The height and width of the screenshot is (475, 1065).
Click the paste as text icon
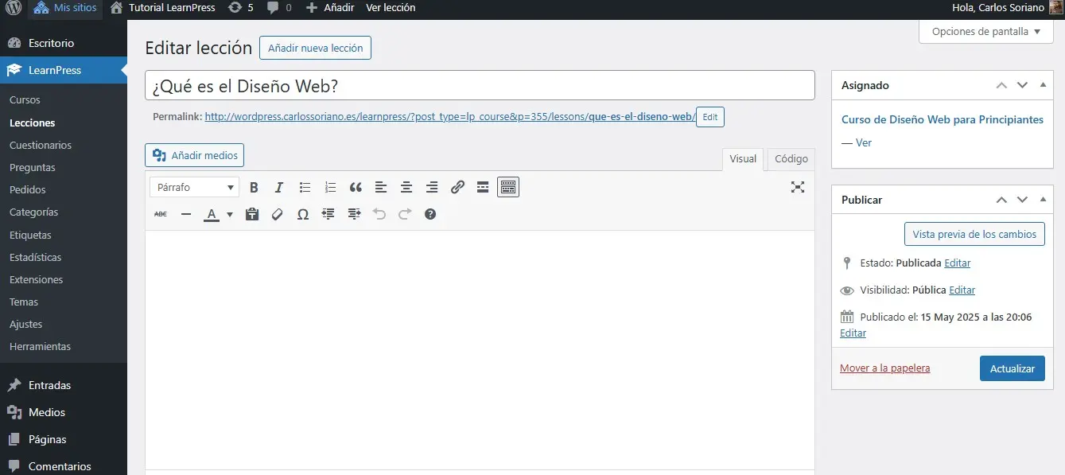coord(252,214)
